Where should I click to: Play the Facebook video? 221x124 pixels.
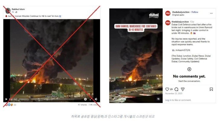(6, 99)
